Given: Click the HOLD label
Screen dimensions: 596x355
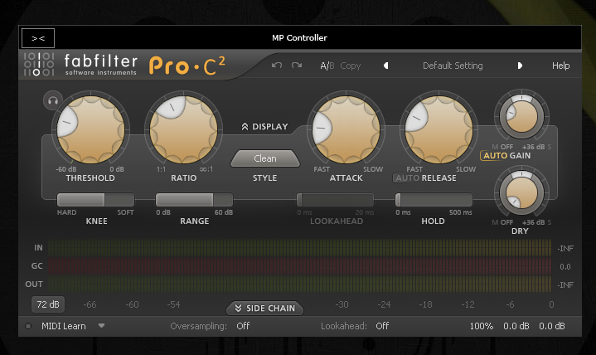Looking at the screenshot, I should coord(433,221).
